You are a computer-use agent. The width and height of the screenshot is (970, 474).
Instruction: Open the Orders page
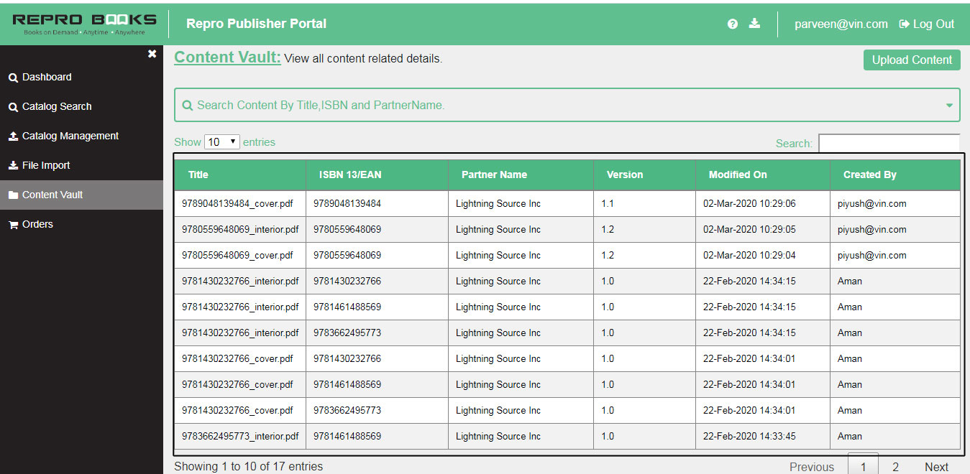pyautogui.click(x=37, y=224)
